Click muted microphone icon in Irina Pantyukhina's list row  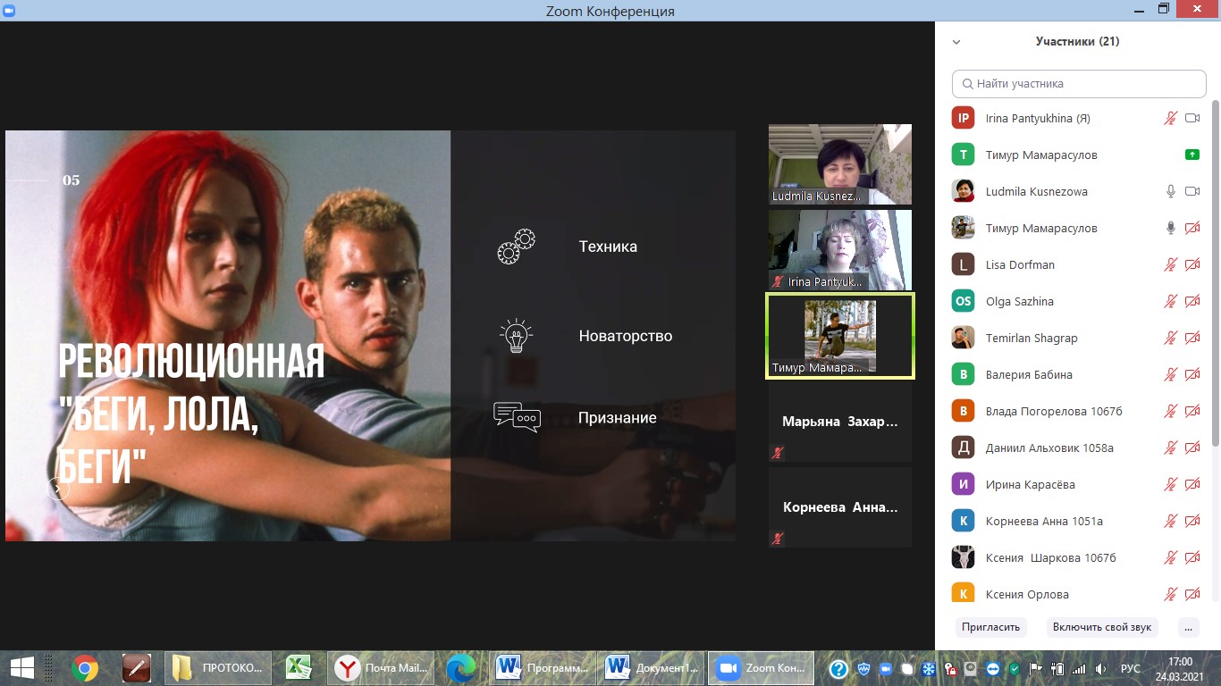1170,118
